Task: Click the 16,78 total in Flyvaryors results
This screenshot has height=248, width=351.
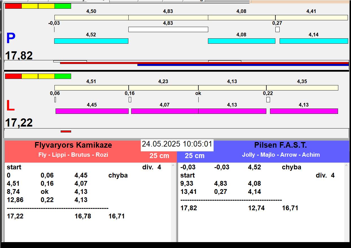Action: [83, 216]
